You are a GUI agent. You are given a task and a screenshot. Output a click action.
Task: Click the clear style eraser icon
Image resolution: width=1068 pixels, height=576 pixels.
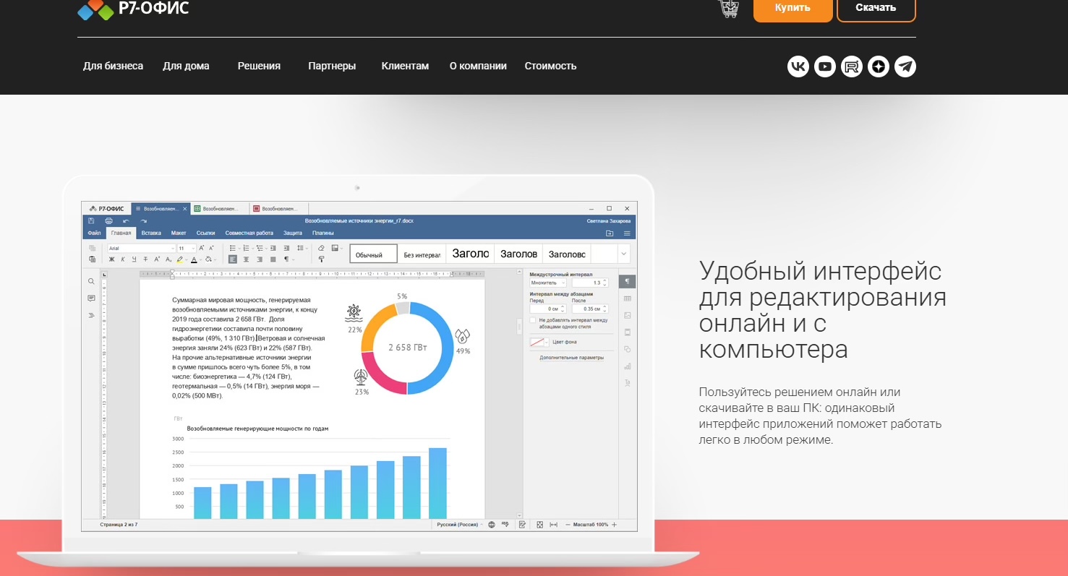pos(321,248)
